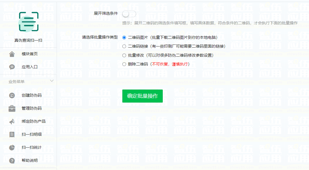Choose the 批量修改 radio option

pos(124,56)
